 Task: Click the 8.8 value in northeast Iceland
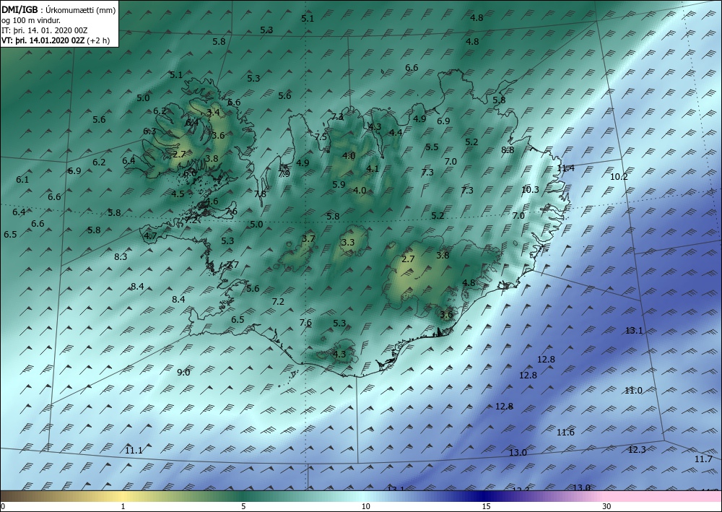508,149
